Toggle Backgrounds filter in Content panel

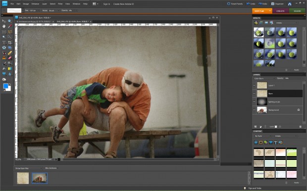[x=256, y=143]
